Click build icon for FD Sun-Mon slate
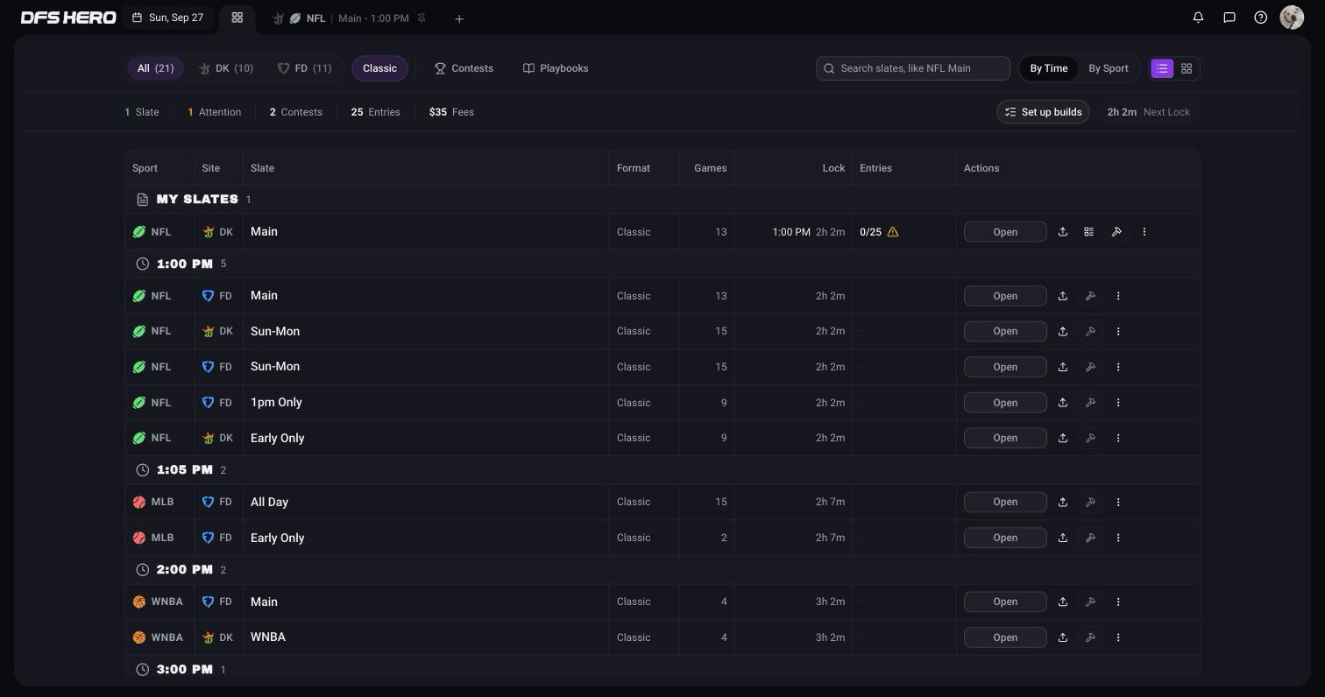The image size is (1325, 697). click(1090, 367)
